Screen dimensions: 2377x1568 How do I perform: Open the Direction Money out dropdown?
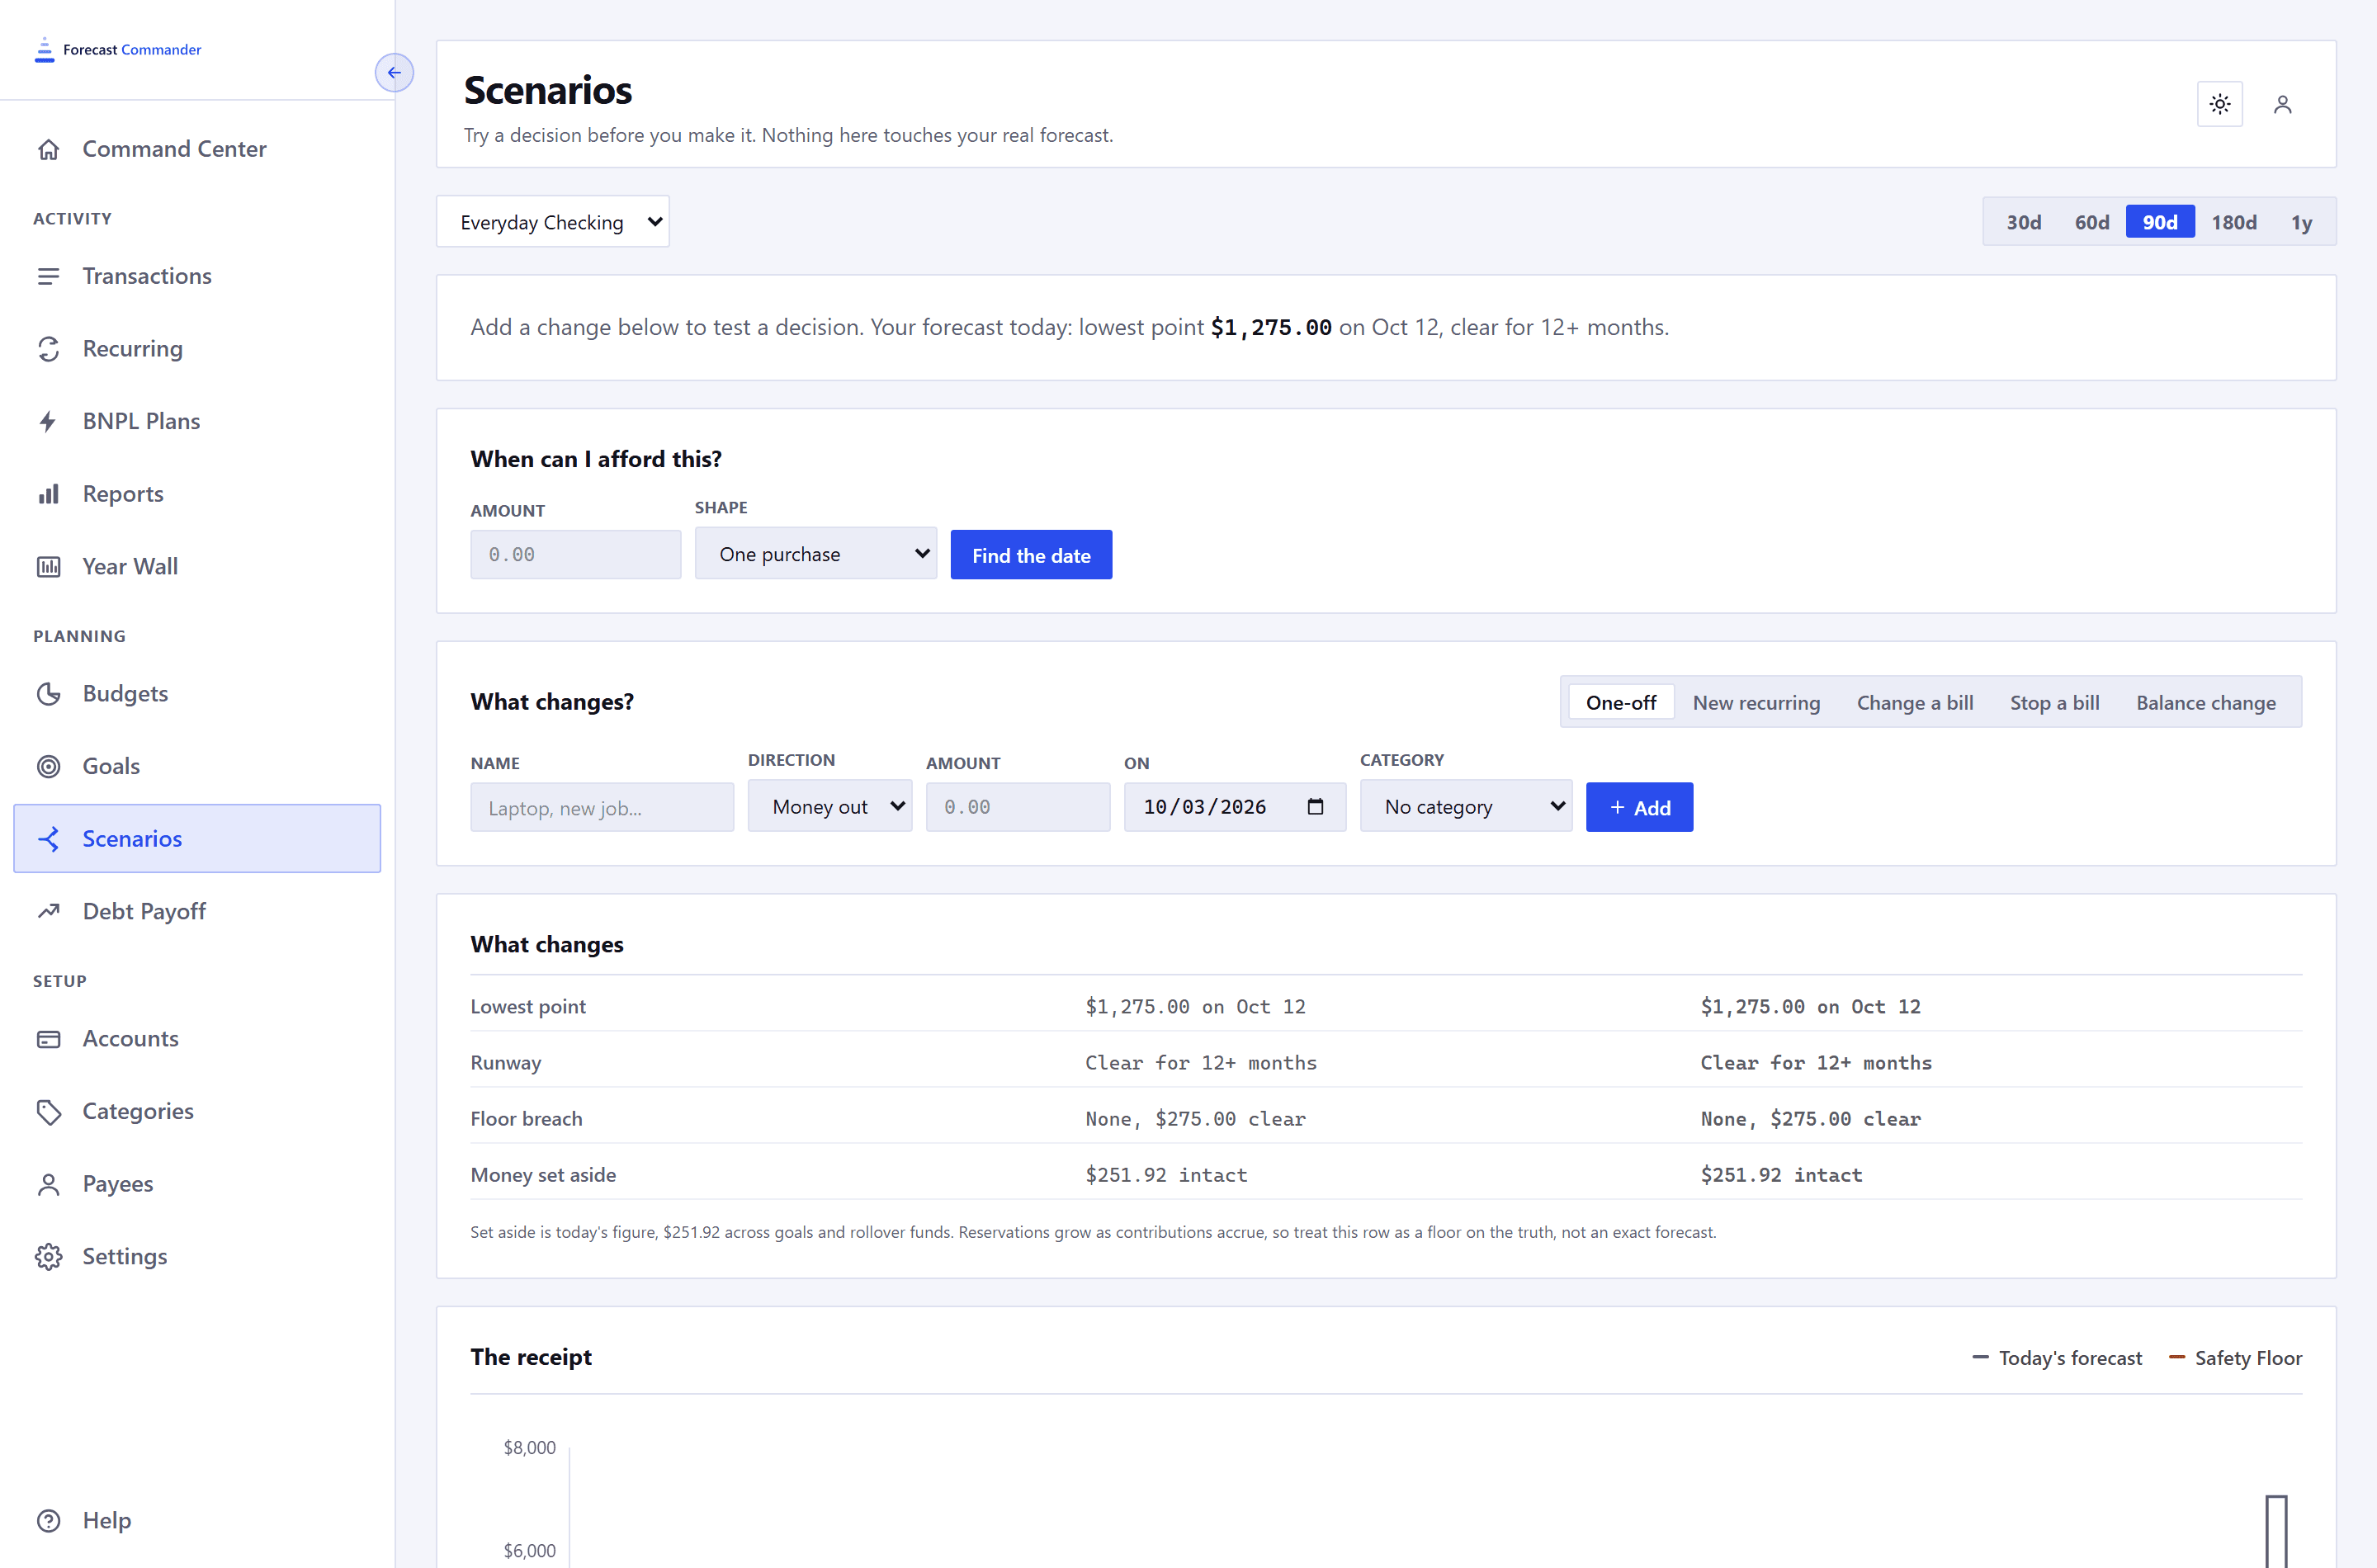829,807
